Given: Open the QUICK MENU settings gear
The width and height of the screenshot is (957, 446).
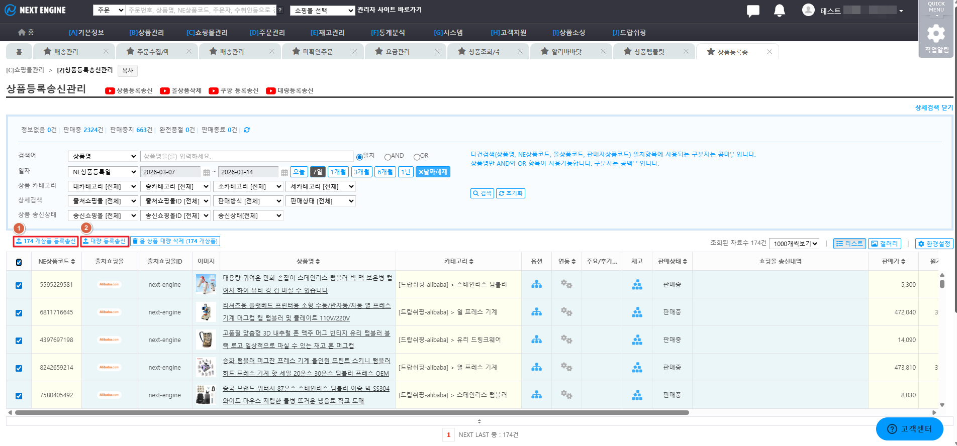Looking at the screenshot, I should [x=935, y=34].
